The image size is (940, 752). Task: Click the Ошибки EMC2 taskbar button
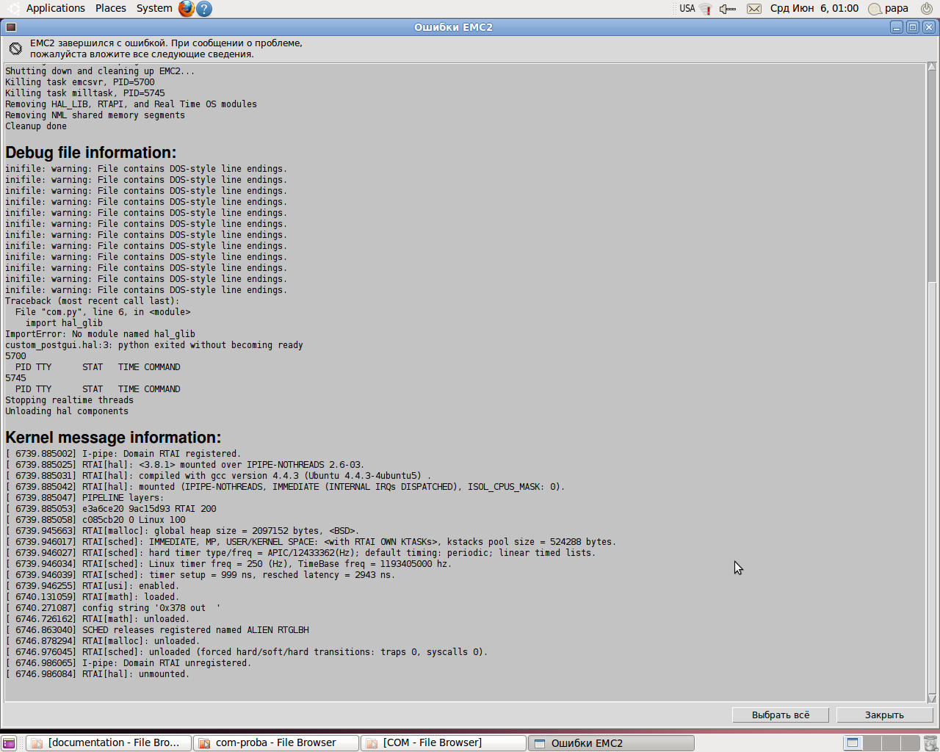611,743
